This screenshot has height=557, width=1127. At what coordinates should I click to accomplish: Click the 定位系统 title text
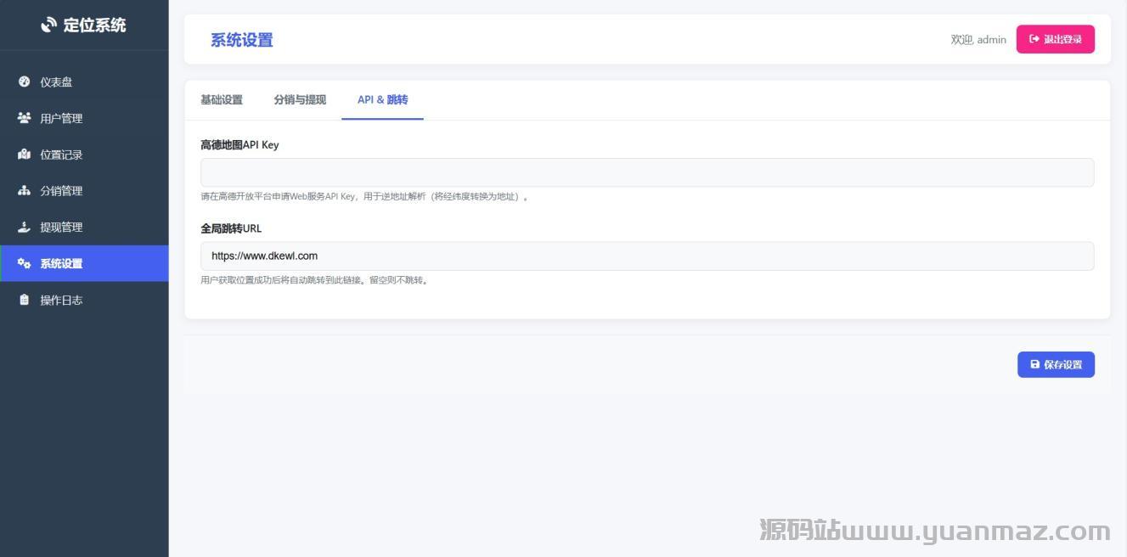94,25
